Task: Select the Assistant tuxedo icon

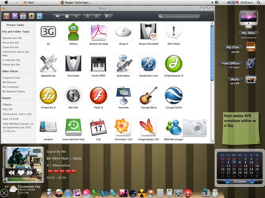Action: pos(73,64)
